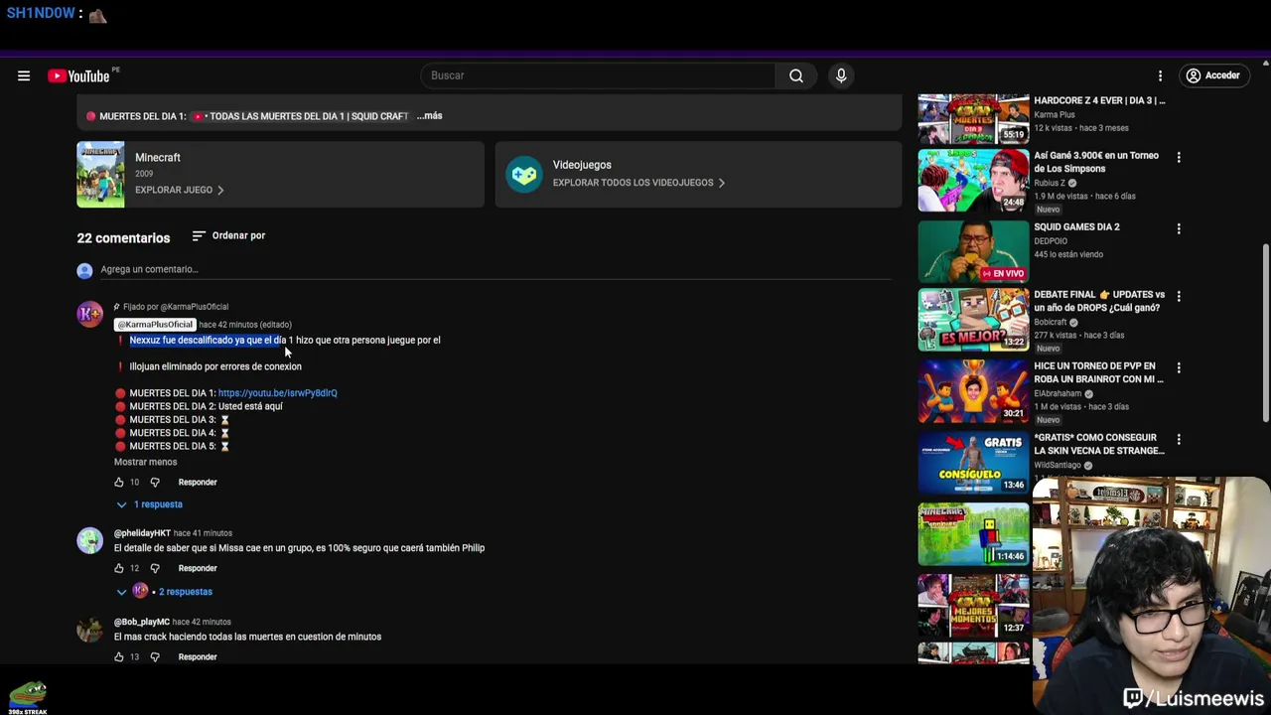Viewport: 1271px width, 715px height.
Task: Click the ElAbrahaham channel name
Action: (1058, 393)
